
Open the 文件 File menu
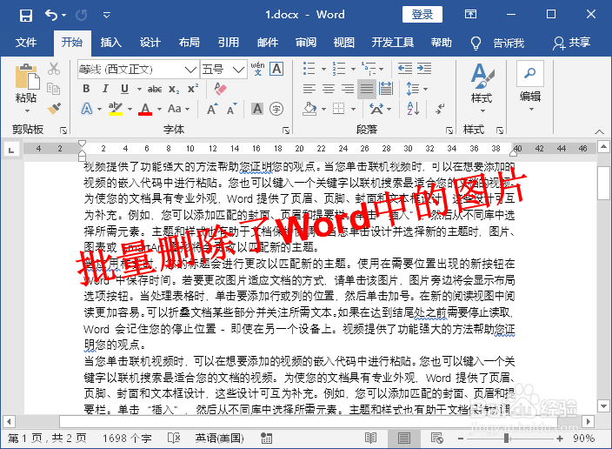click(26, 43)
